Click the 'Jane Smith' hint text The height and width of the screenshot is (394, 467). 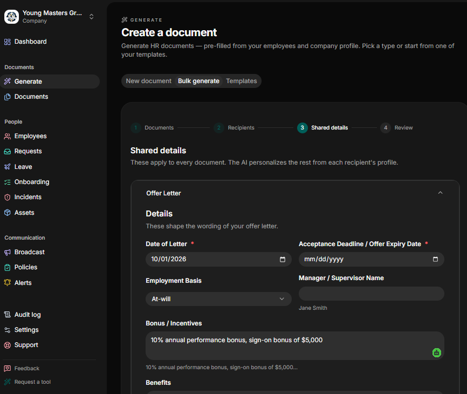pos(313,308)
